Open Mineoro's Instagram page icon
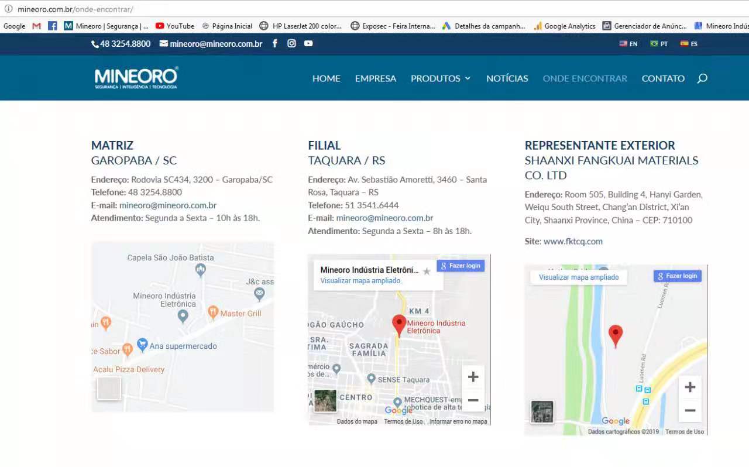Viewport: 749px width, 467px height. (291, 43)
